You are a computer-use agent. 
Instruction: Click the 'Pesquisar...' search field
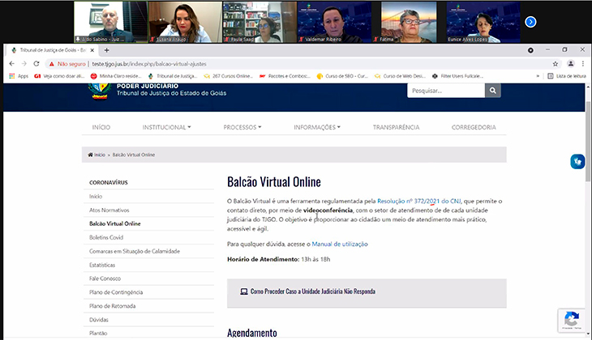pos(446,91)
